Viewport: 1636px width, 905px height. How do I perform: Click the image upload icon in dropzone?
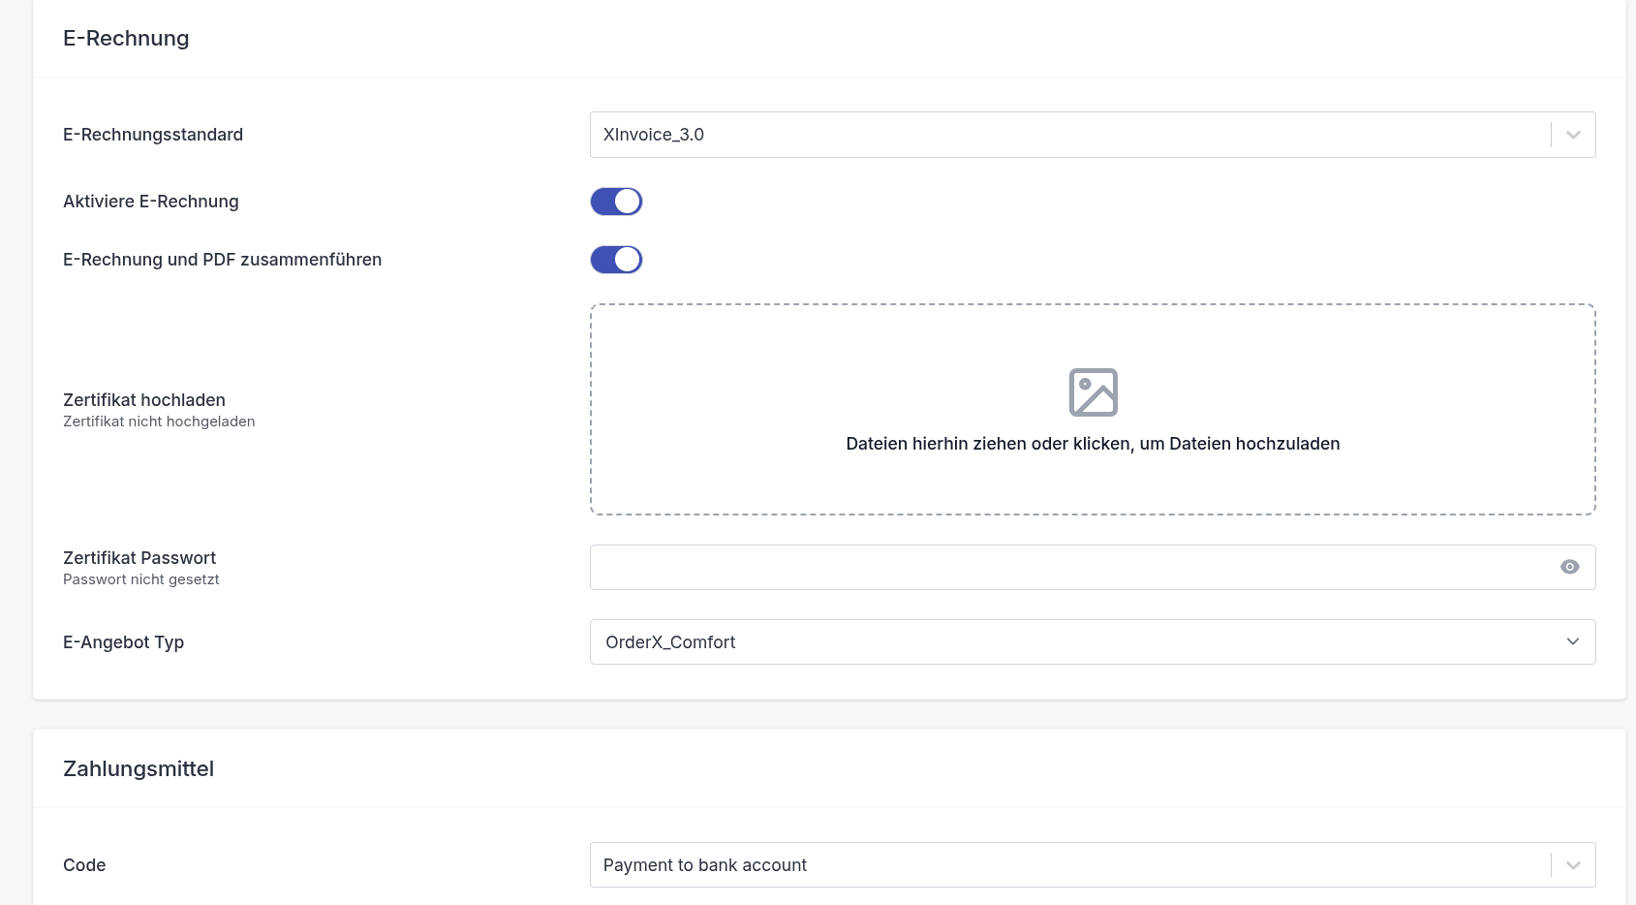1094,392
